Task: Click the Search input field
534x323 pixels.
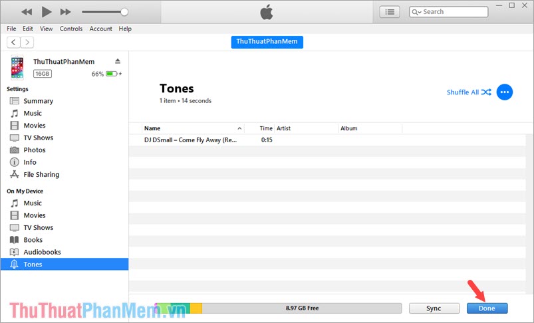Action: click(x=448, y=12)
